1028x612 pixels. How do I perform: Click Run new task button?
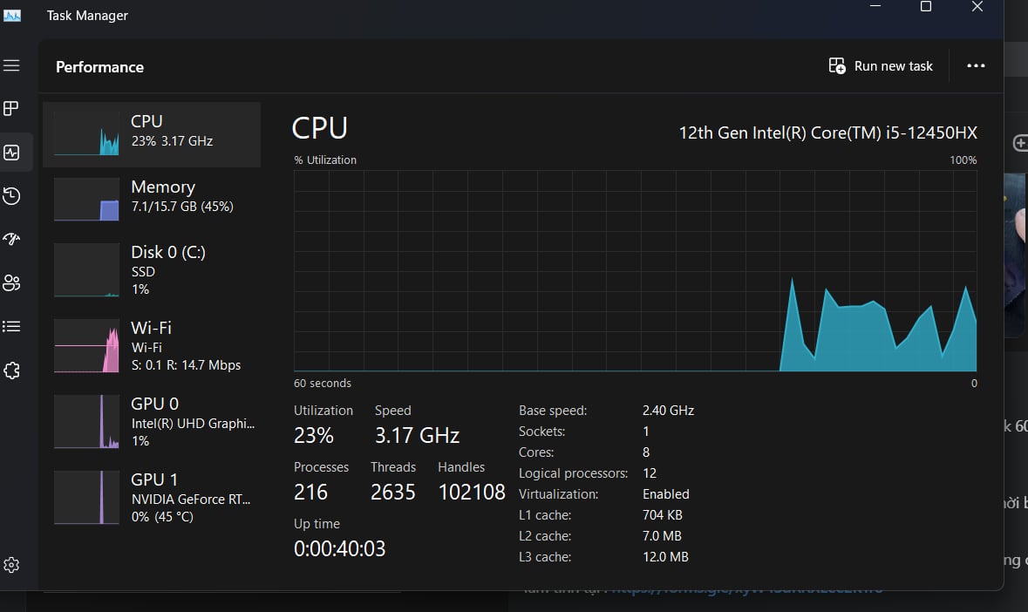(881, 66)
